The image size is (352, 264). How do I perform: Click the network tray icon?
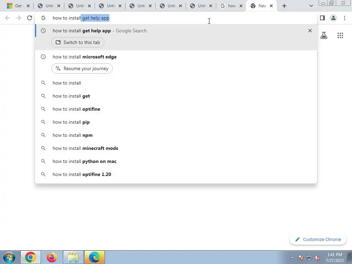click(x=309, y=257)
